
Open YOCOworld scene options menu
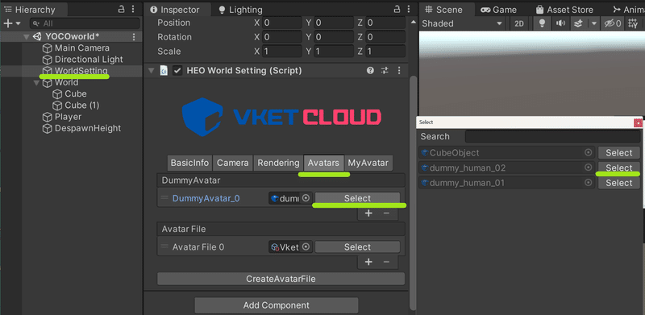pyautogui.click(x=134, y=36)
